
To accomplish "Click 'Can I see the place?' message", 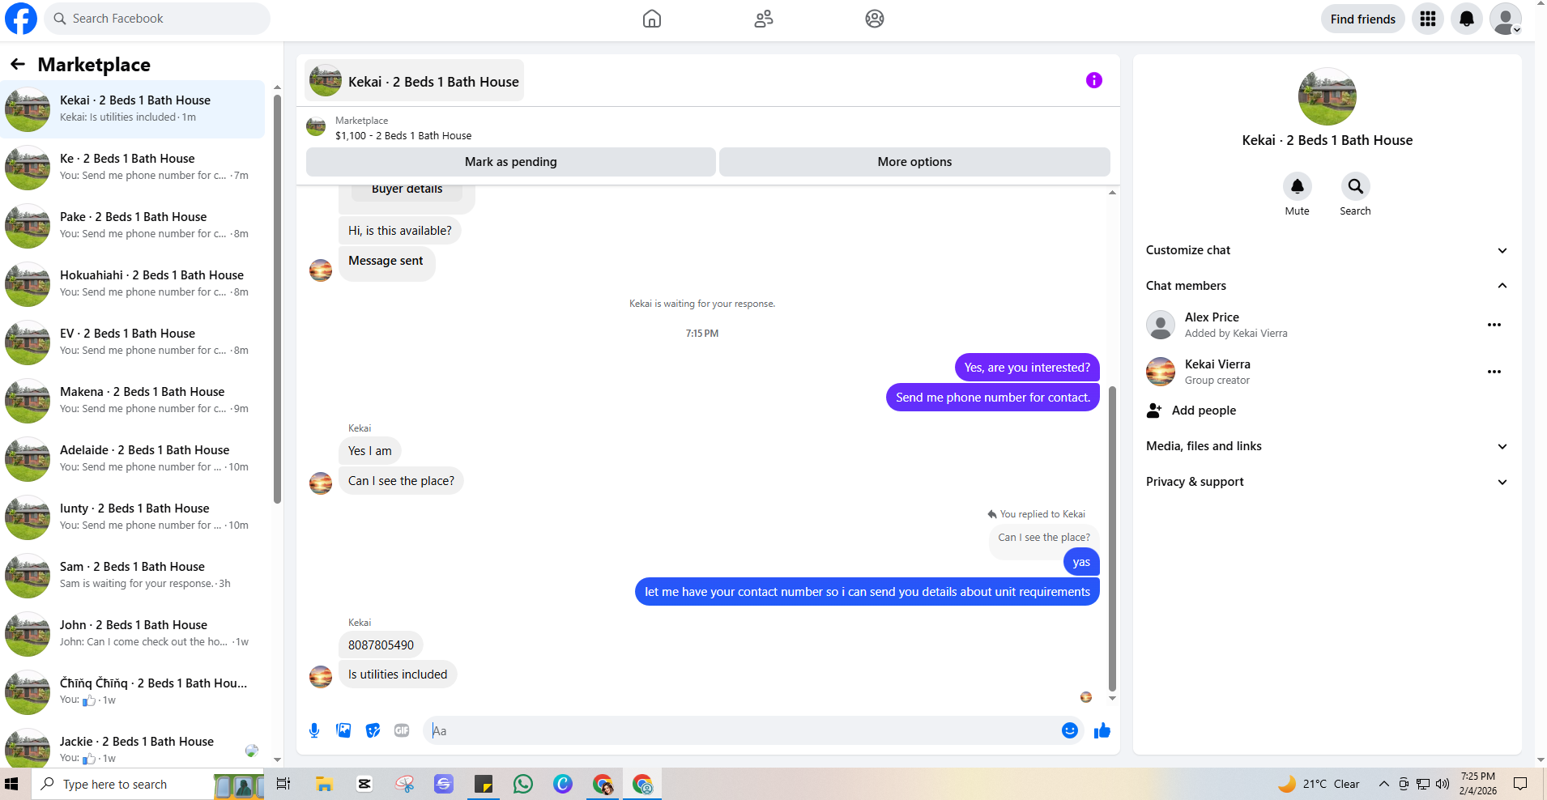I will pos(401,481).
